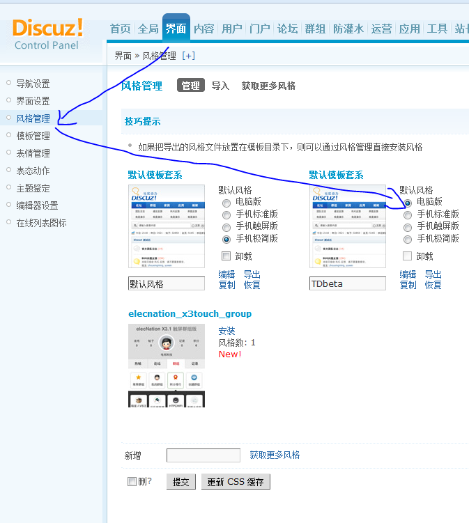Click the 默认风格 name text field
The height and width of the screenshot is (523, 469).
tap(166, 284)
